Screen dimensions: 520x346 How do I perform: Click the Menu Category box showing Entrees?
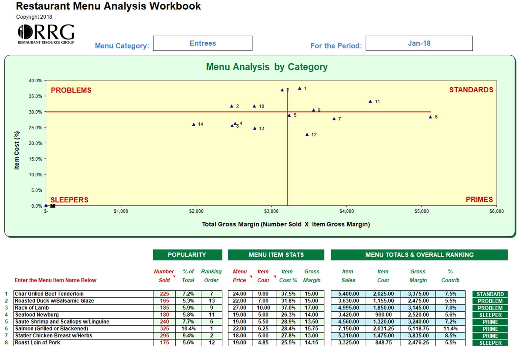(202, 43)
